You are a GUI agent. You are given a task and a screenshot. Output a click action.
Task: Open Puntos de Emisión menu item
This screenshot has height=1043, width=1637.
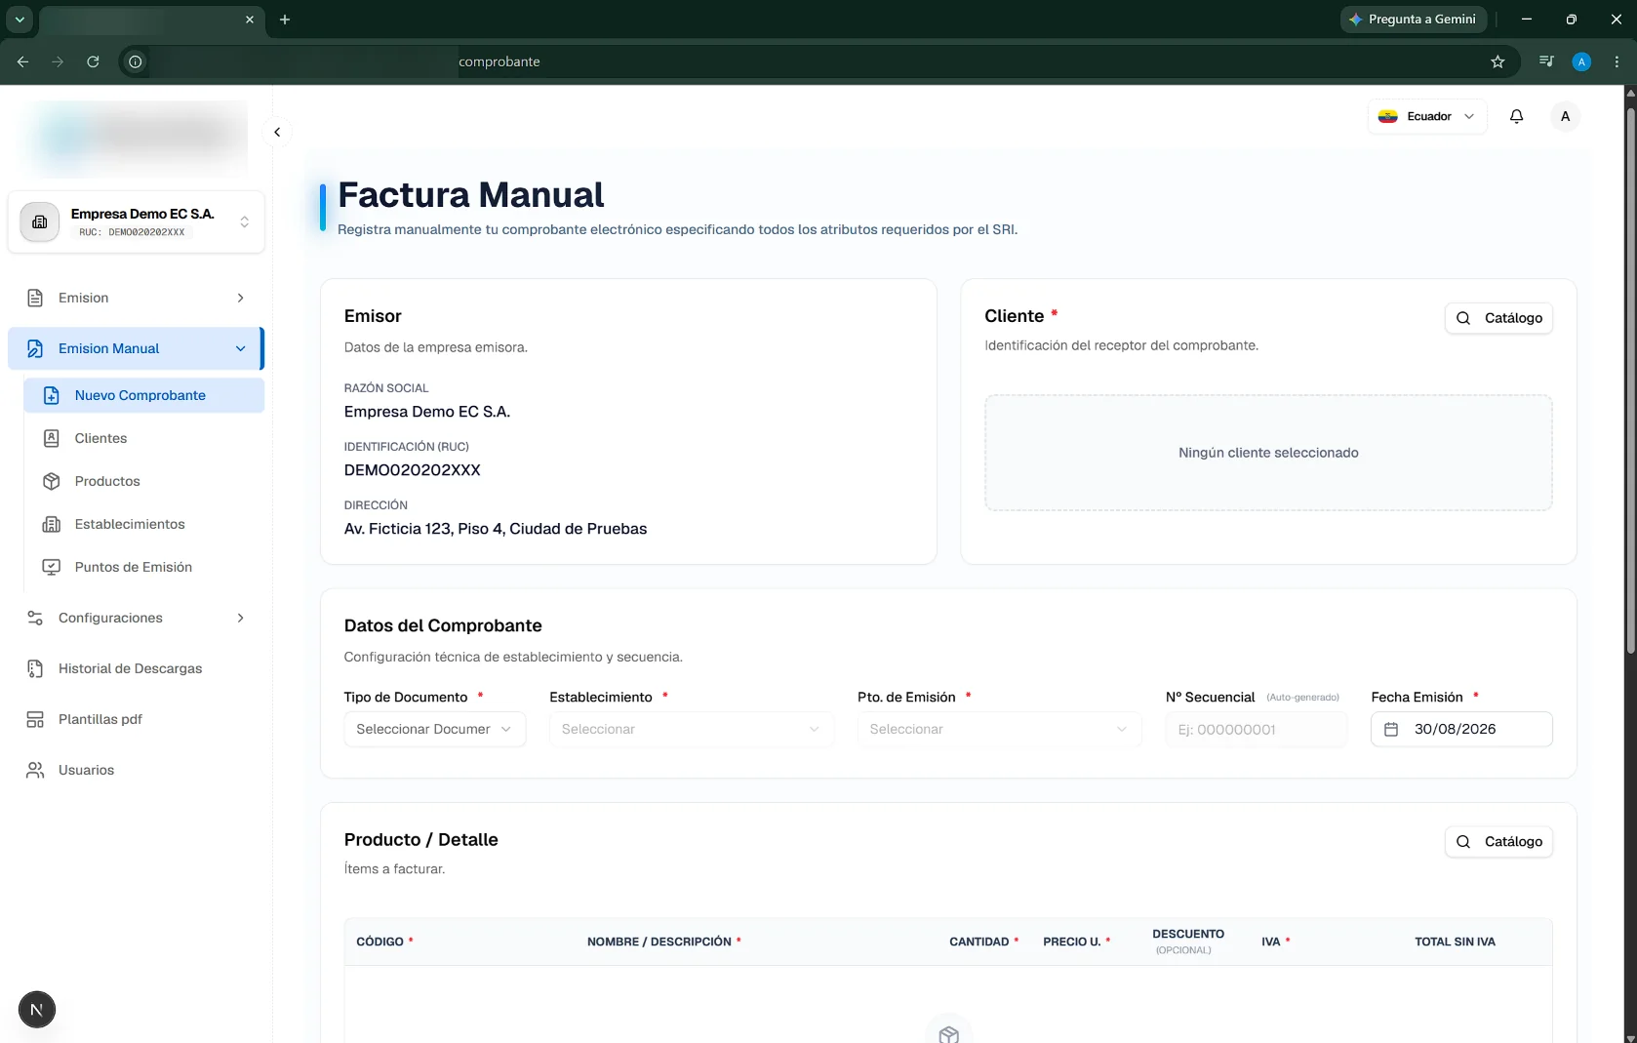pos(144,567)
